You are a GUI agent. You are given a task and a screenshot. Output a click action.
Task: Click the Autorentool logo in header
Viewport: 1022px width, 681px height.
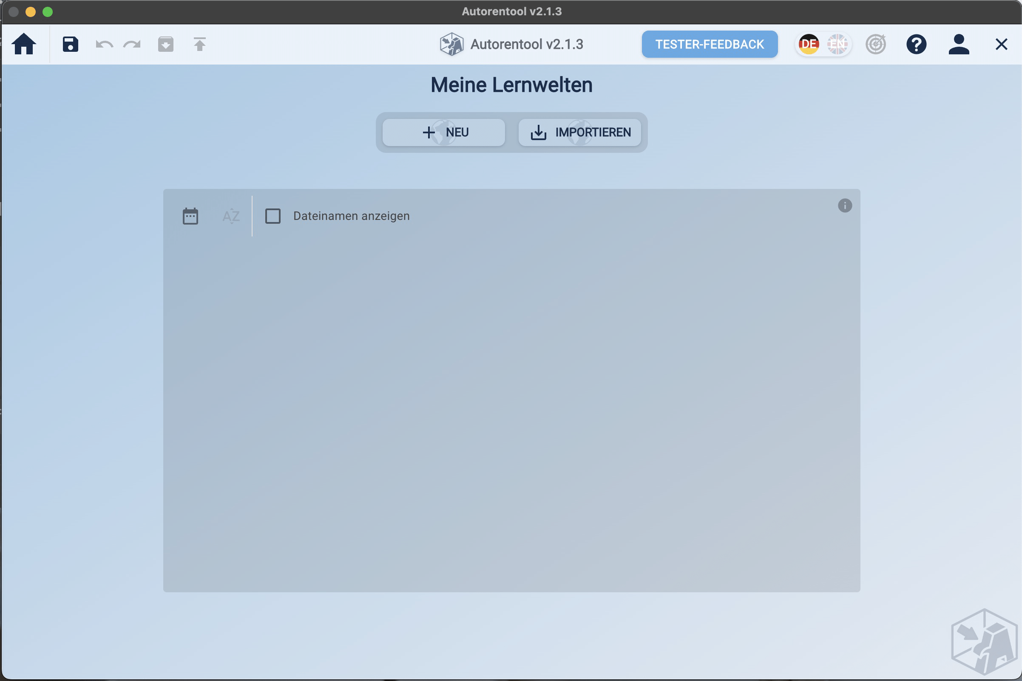pos(451,44)
